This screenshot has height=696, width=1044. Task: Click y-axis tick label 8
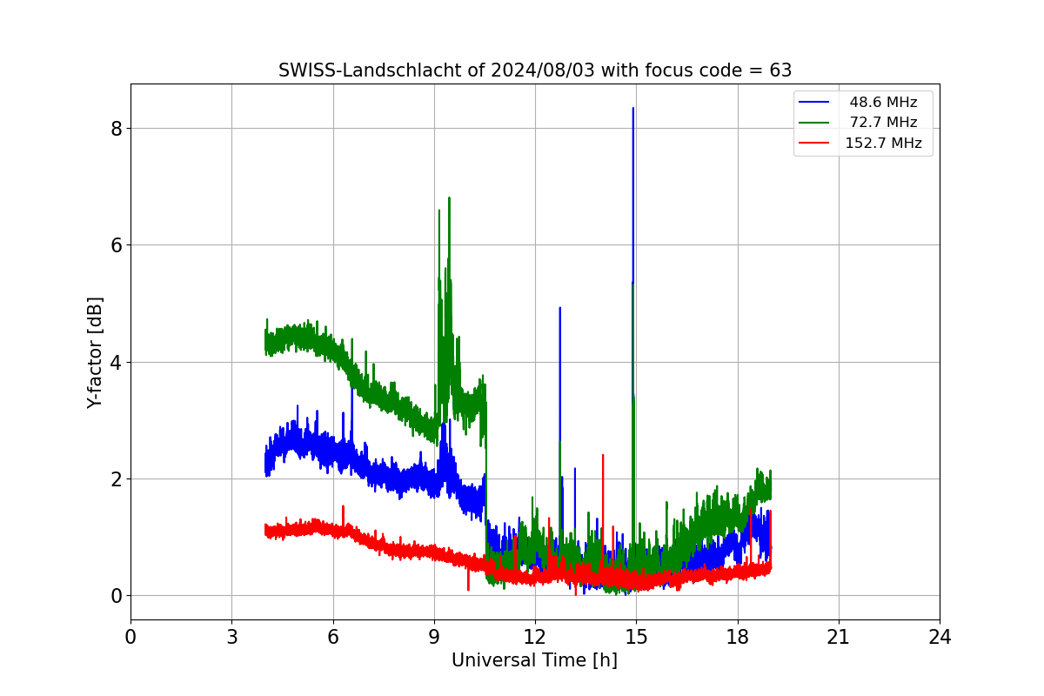point(116,128)
